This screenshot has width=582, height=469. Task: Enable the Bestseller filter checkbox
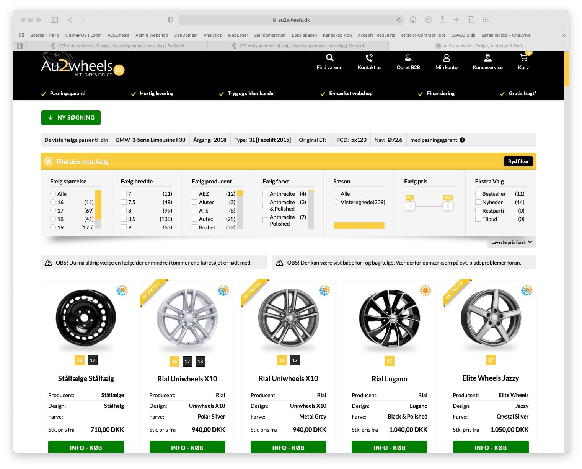(478, 194)
